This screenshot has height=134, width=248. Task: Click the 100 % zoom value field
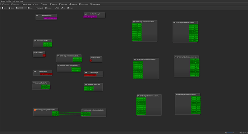(244, 133)
